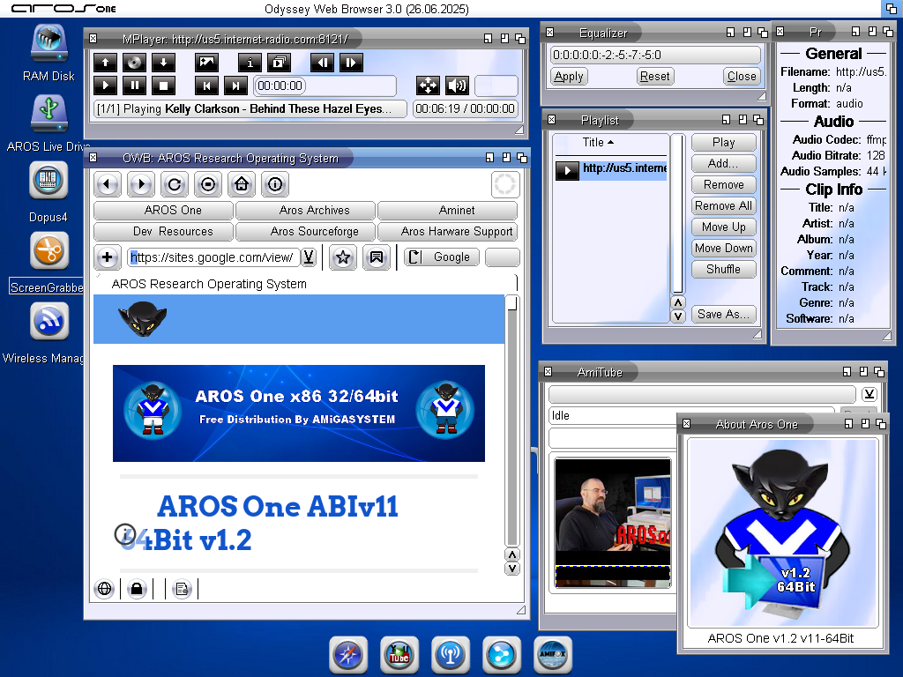The image size is (903, 677).
Task: Open MPlayer stream info icon
Action: (x=250, y=63)
